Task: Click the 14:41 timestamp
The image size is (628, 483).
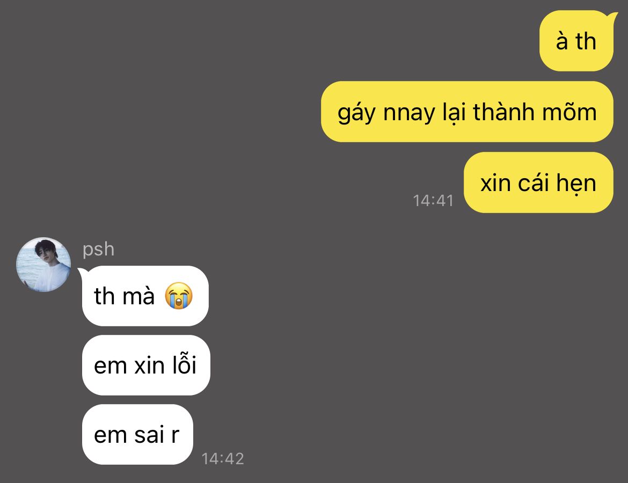Action: tap(433, 201)
